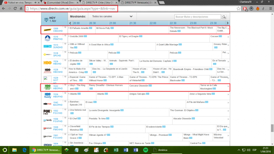Screen dimensions: 274x154
Task: Expand the 'Todos los canales' dropdown
Action: point(131,17)
